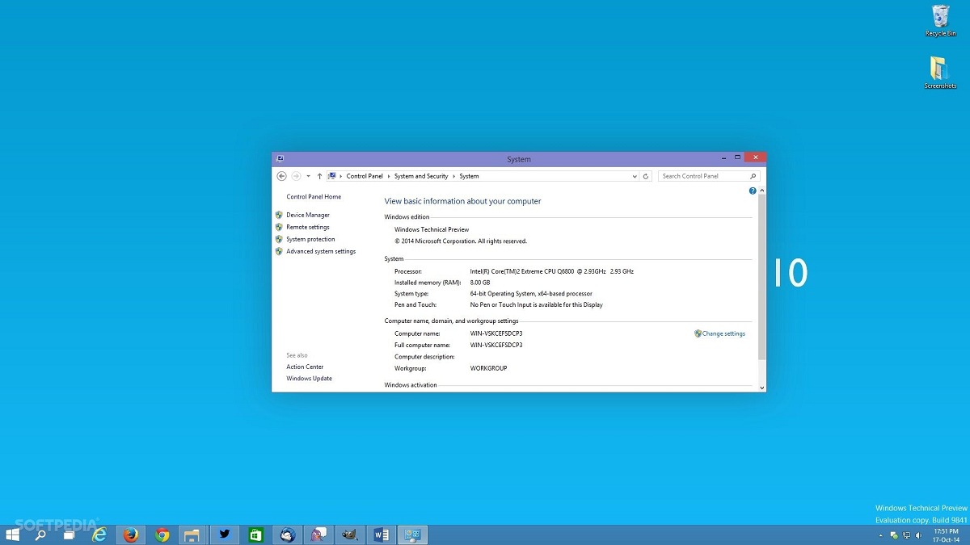The image size is (970, 545).
Task: Launch the Twitter app from the taskbar
Action: click(x=224, y=534)
